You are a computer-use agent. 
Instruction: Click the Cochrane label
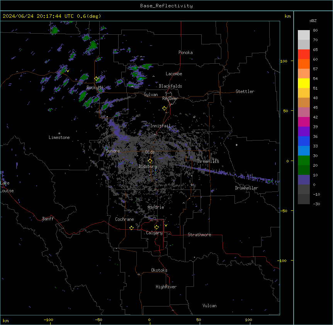point(124,219)
